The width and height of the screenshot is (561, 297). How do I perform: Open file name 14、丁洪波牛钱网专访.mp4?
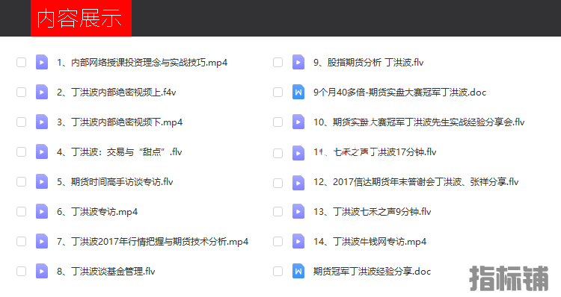(x=370, y=241)
